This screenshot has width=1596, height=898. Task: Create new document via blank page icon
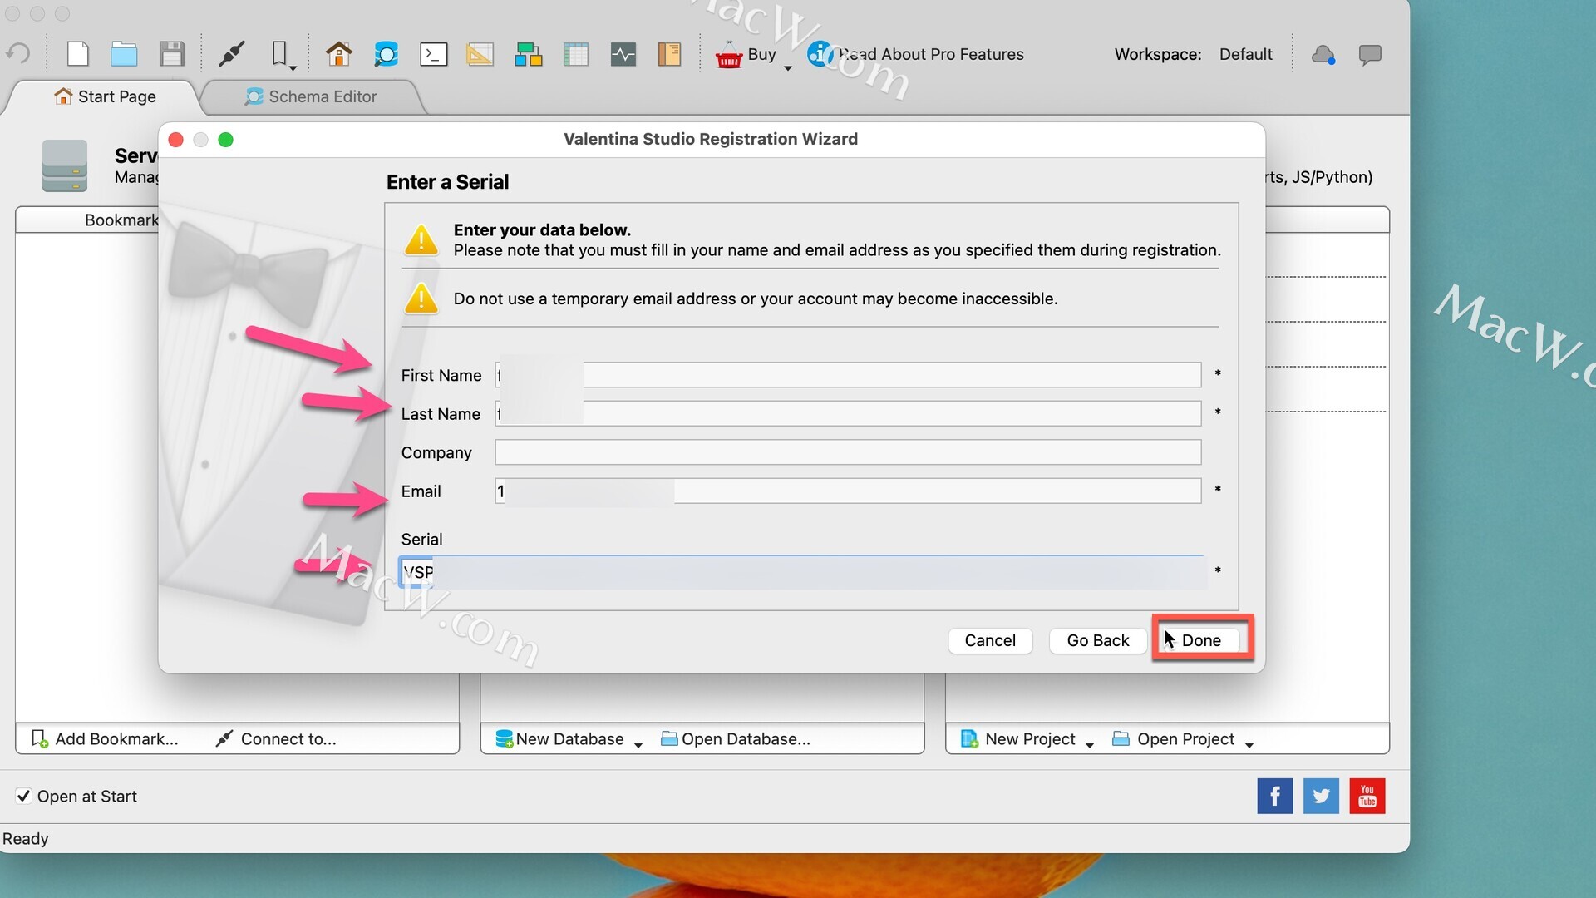click(x=77, y=54)
